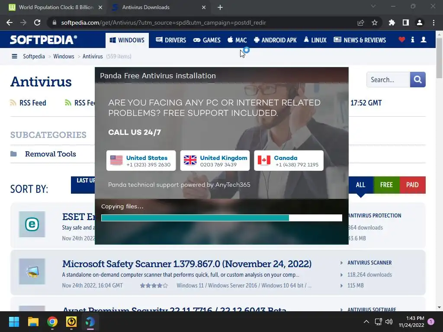
Task: Bookmark this page with the star icon
Action: pyautogui.click(x=374, y=22)
